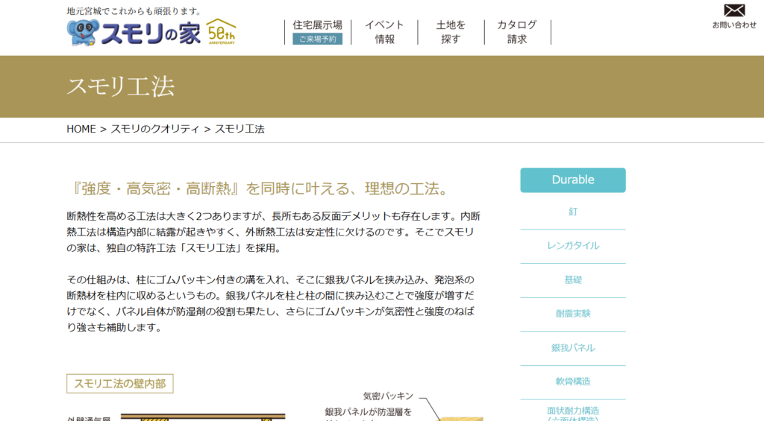Screen dimensions: 764x421
Task: Open the 耐震実験 sidebar link
Action: pyautogui.click(x=573, y=314)
